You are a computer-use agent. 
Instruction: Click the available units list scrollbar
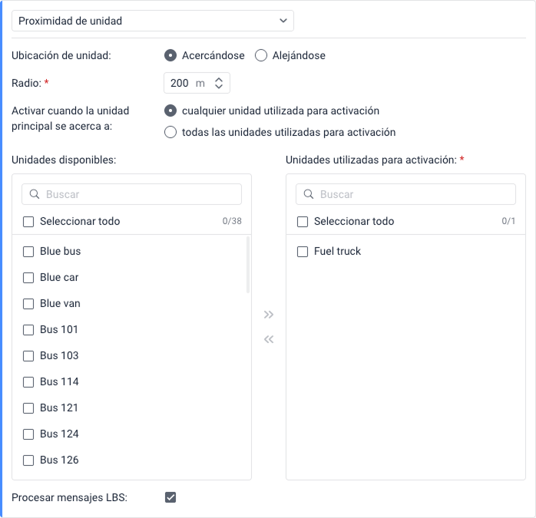coord(247,265)
